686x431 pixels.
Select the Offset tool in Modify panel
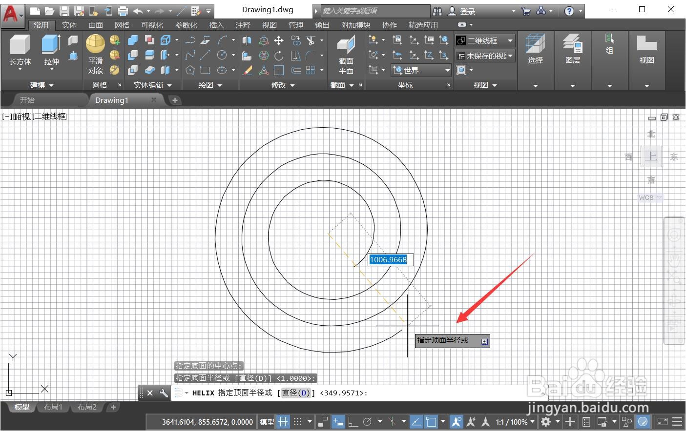point(296,70)
